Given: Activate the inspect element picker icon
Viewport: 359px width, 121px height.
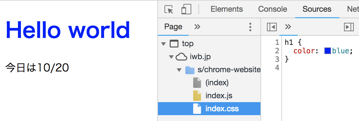Looking at the screenshot, I should click(169, 9).
